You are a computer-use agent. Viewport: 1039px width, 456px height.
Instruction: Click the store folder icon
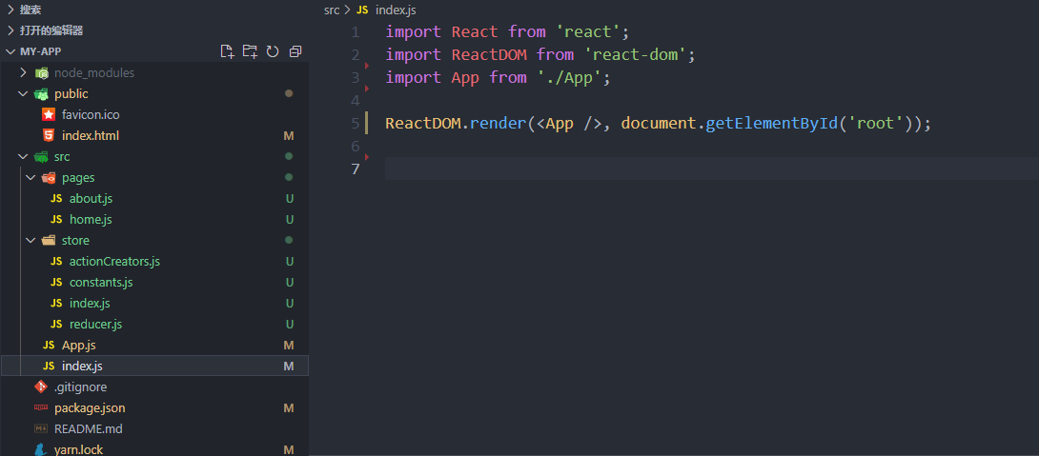[49, 240]
